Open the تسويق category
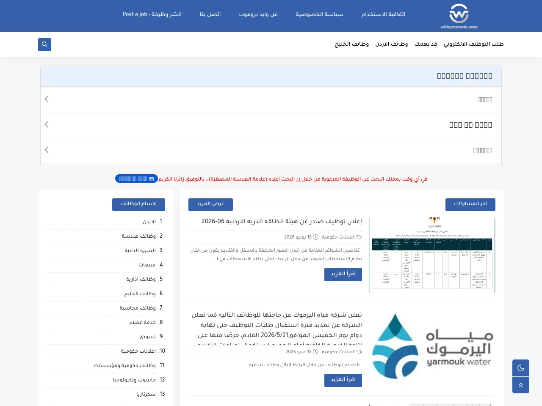 tap(148, 337)
